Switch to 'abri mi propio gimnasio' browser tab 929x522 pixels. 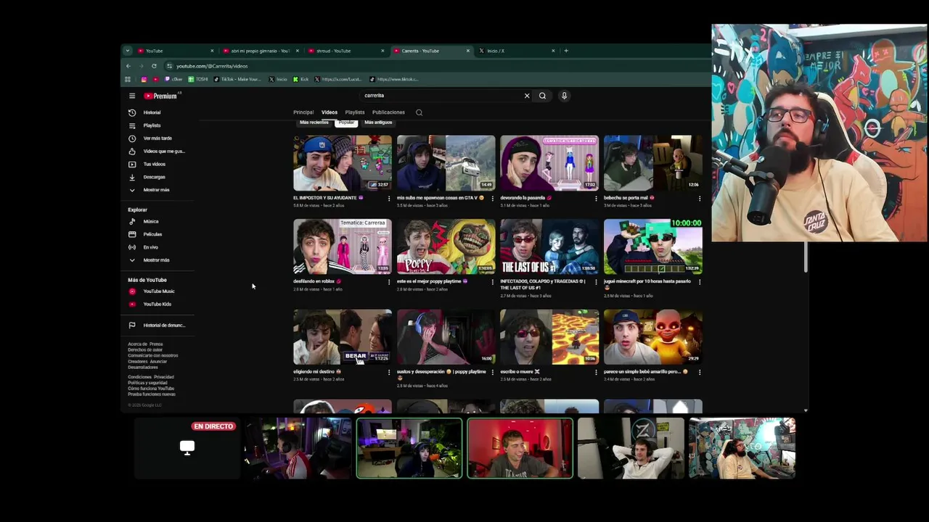pos(260,51)
